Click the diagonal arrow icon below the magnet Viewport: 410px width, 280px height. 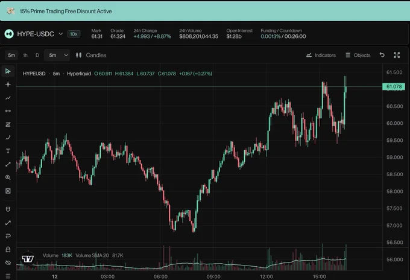(8, 223)
